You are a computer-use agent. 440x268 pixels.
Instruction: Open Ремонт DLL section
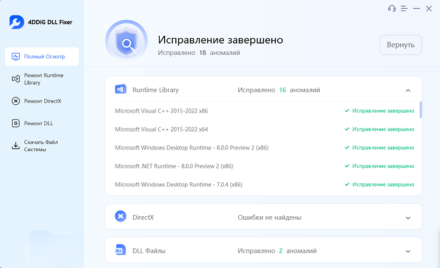click(x=42, y=123)
